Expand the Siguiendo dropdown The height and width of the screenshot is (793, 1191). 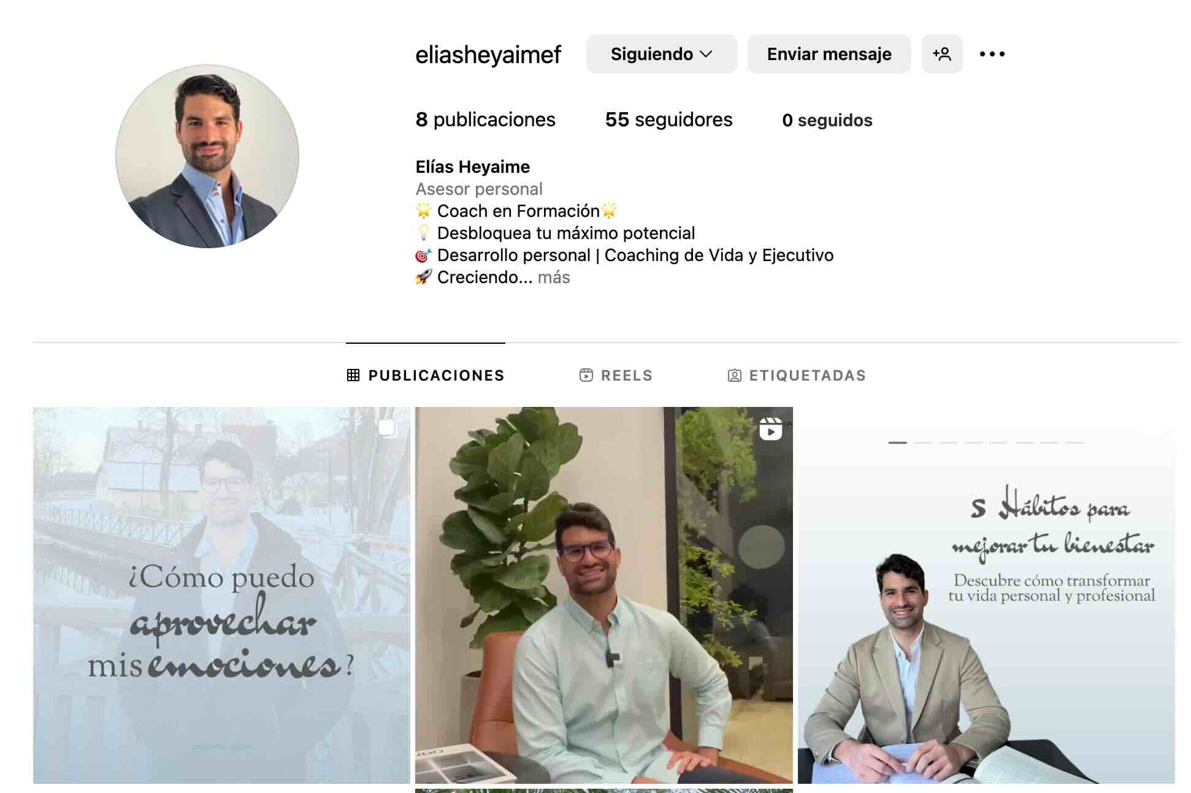click(662, 54)
